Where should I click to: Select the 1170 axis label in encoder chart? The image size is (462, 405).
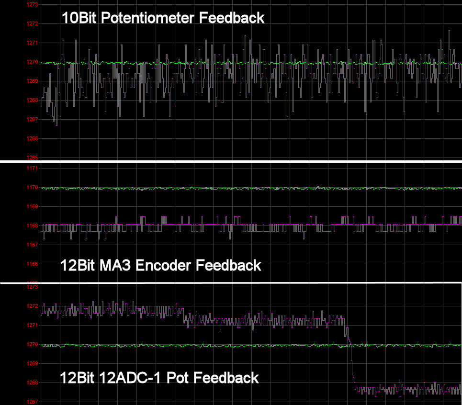(x=32, y=188)
